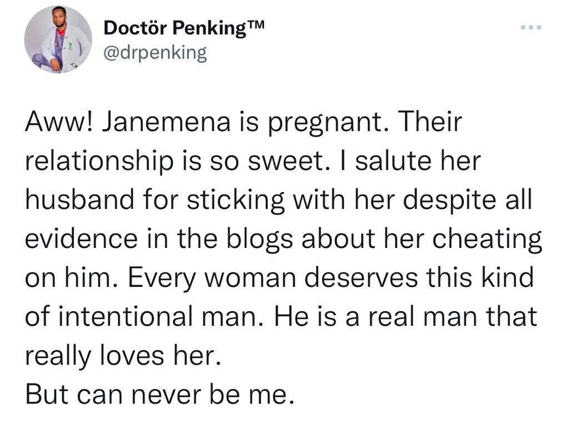Open Doctör Penking's profile picture
Viewport: 569px width, 423px height.
click(x=58, y=39)
